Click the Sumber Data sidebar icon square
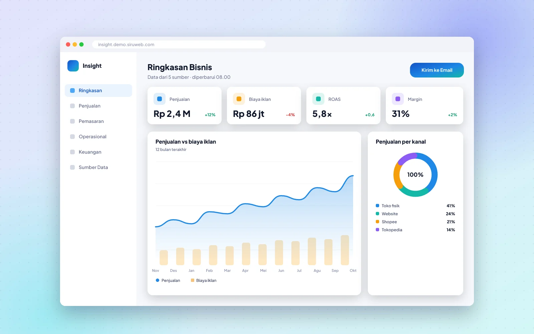This screenshot has width=534, height=334. [x=72, y=167]
